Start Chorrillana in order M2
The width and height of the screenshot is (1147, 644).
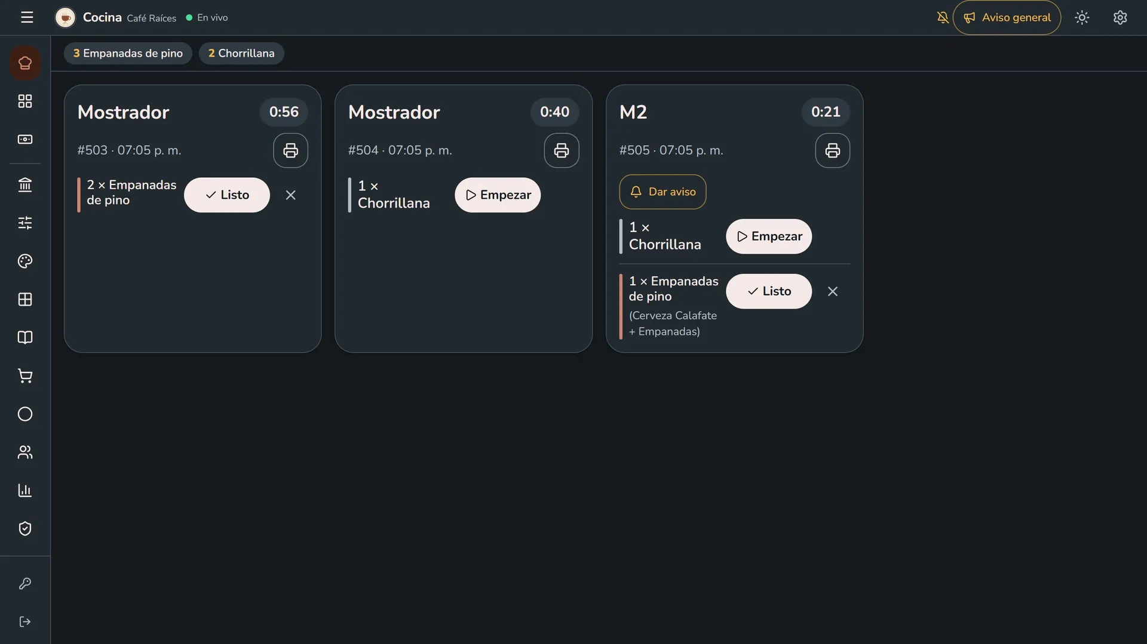[x=769, y=236]
